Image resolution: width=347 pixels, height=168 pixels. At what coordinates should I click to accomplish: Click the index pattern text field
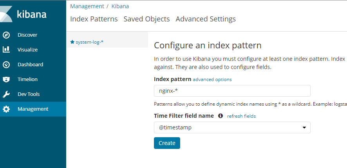[x=232, y=91]
